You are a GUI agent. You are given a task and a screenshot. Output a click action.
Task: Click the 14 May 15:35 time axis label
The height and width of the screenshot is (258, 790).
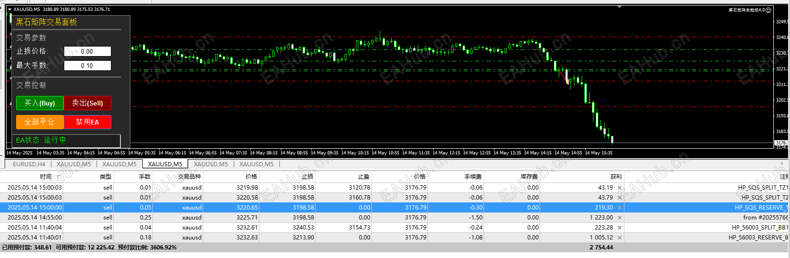[x=598, y=153]
